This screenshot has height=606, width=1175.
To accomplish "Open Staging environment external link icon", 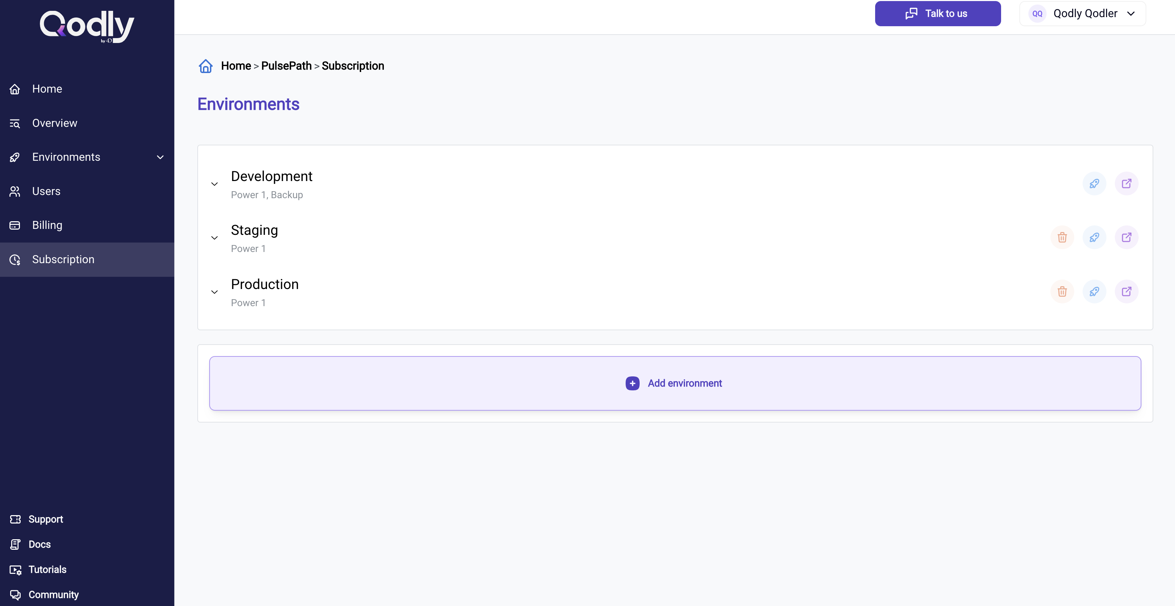I will (x=1127, y=237).
